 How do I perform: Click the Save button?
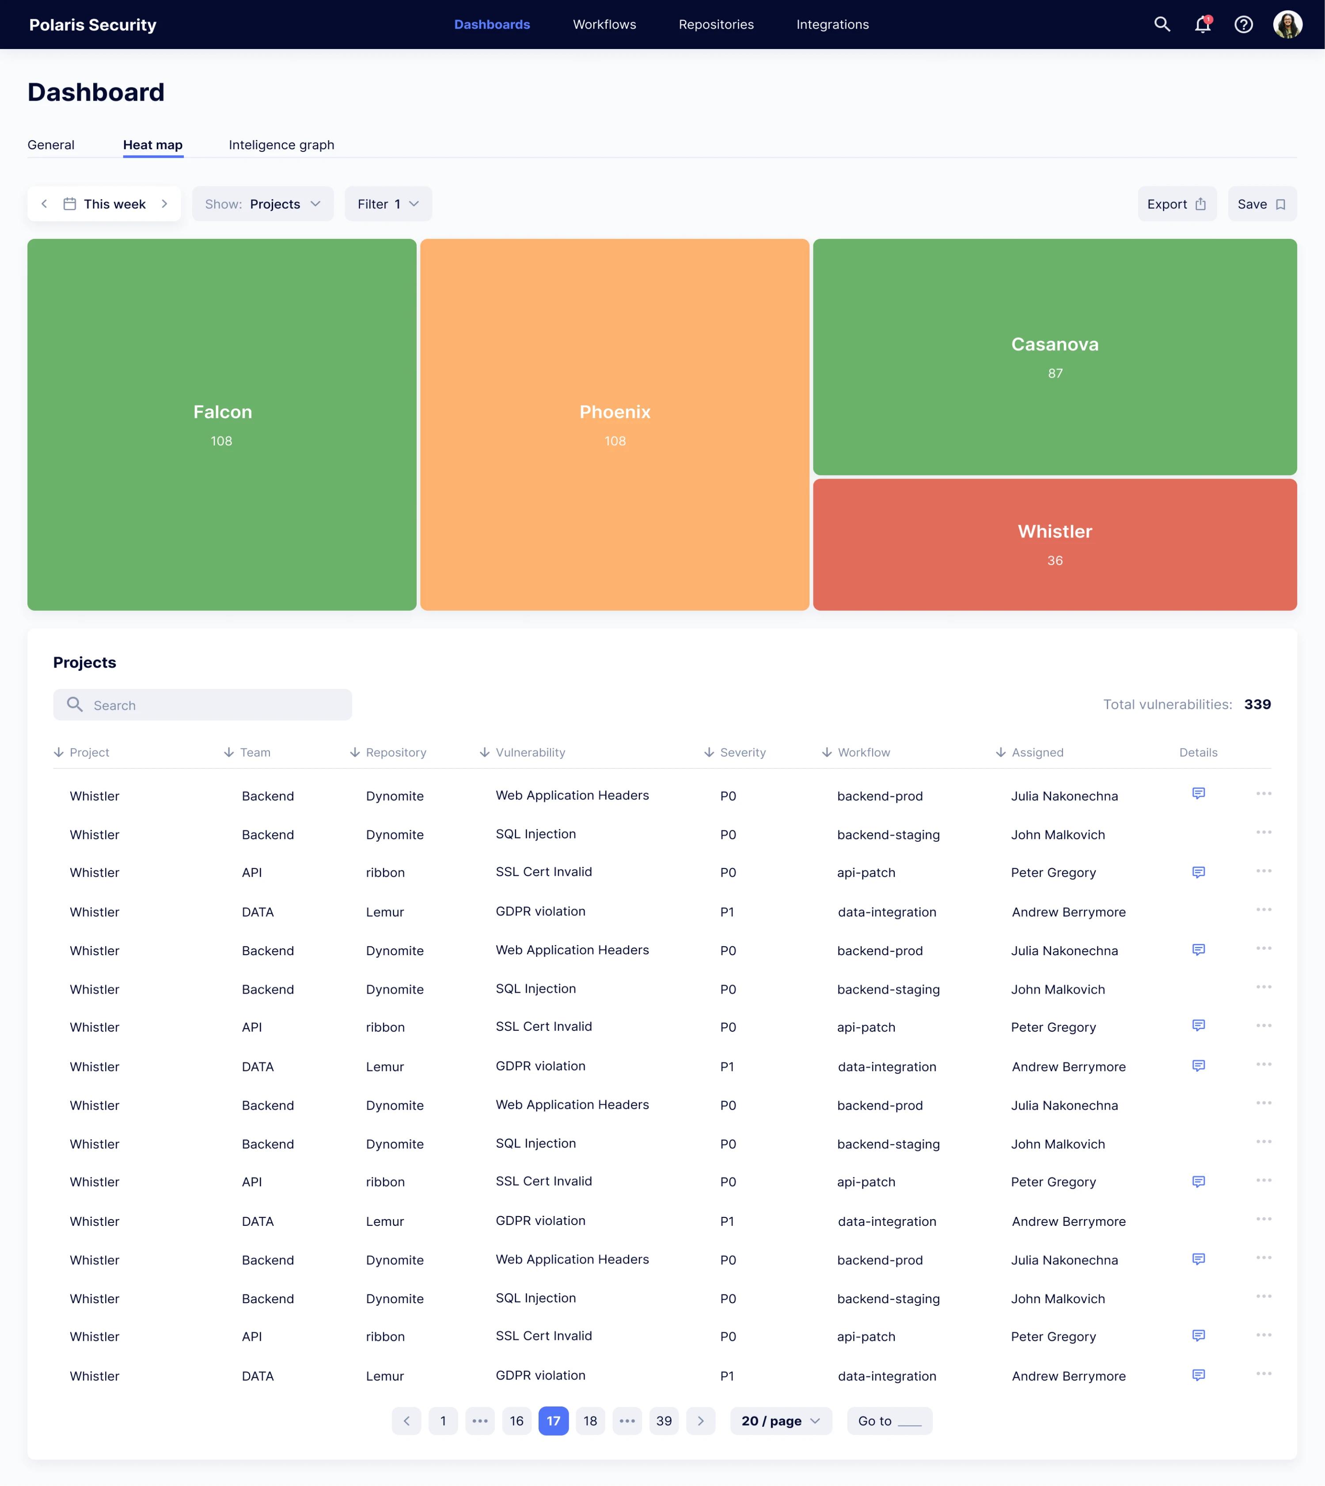(x=1262, y=204)
